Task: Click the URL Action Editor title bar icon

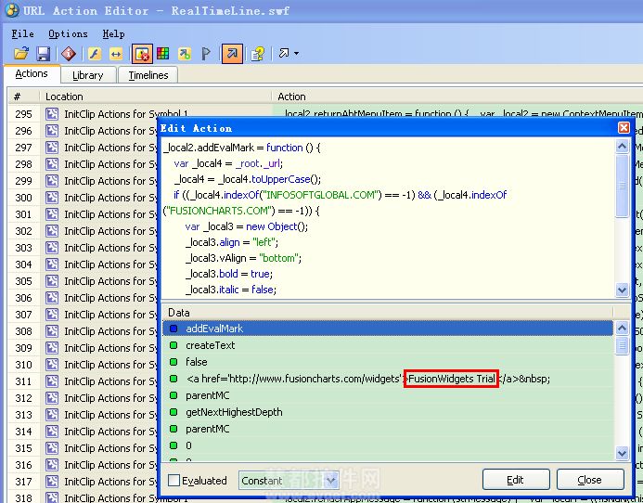Action: tap(11, 10)
